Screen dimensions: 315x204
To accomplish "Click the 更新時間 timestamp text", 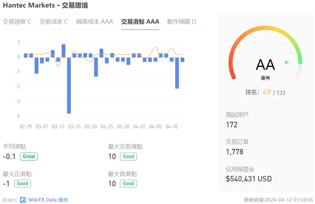I will pyautogui.click(x=279, y=200).
